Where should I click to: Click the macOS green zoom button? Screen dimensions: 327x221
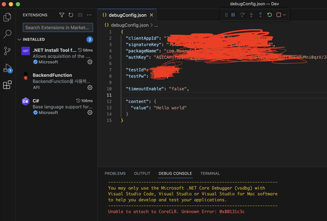tap(18, 4)
